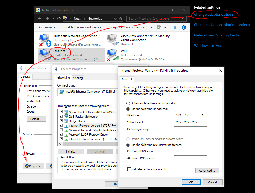Click the Up one level arrow

pyautogui.click(x=59, y=19)
